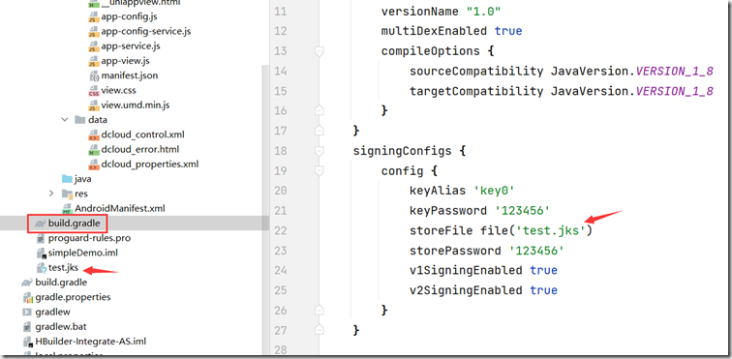Click fold end marker at line 17
Image resolution: width=732 pixels, height=359 pixels.
click(320, 131)
